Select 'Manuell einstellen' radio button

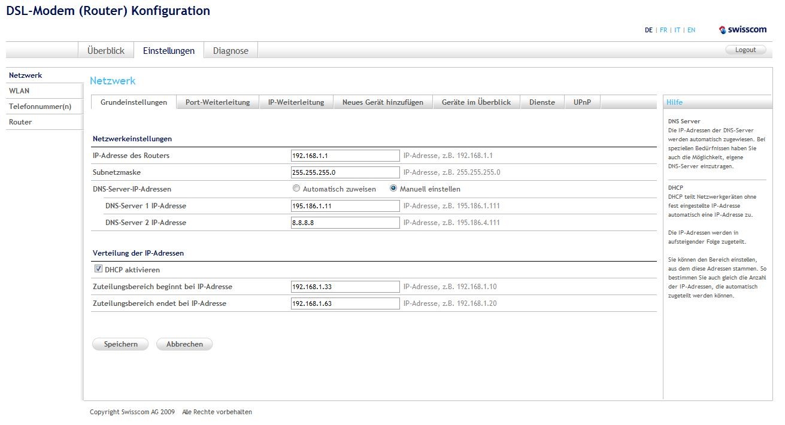[393, 189]
